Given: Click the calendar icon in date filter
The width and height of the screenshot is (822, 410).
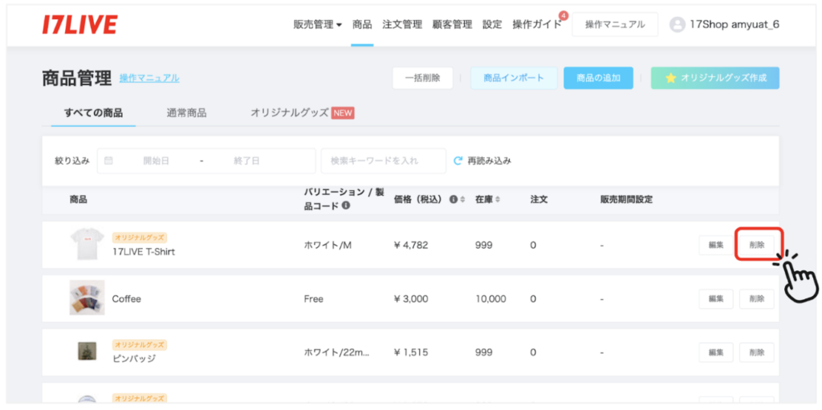Looking at the screenshot, I should pyautogui.click(x=108, y=161).
